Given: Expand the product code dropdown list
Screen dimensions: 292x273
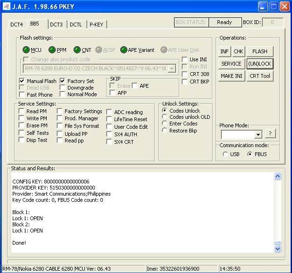Looking at the screenshot, I should [172, 69].
